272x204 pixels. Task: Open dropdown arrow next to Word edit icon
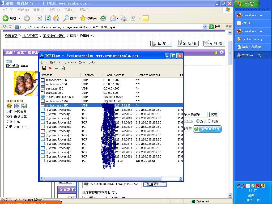(x=139, y=18)
